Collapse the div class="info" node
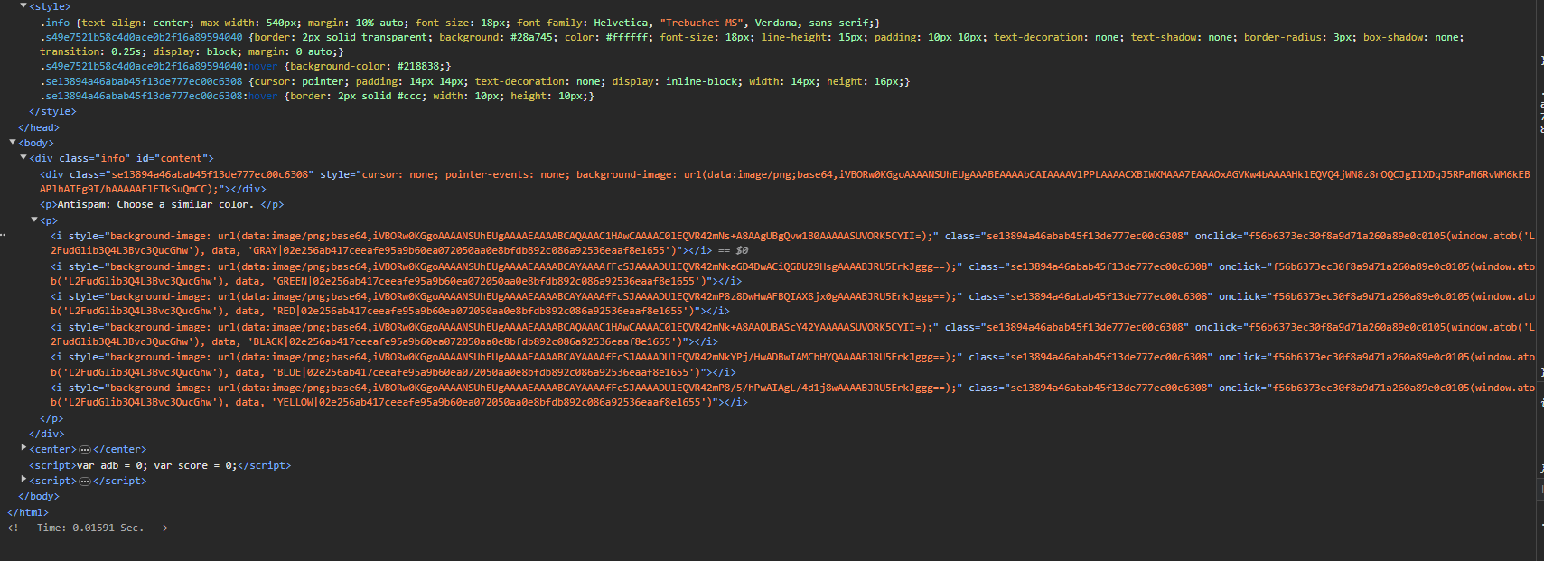Viewport: 1544px width, 561px height. point(23,158)
